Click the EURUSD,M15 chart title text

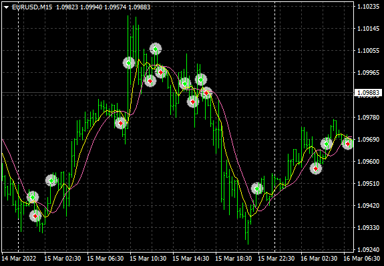(x=32, y=7)
